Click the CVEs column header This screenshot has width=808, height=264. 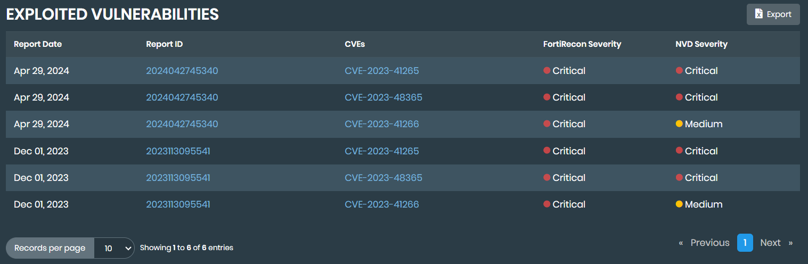[355, 44]
